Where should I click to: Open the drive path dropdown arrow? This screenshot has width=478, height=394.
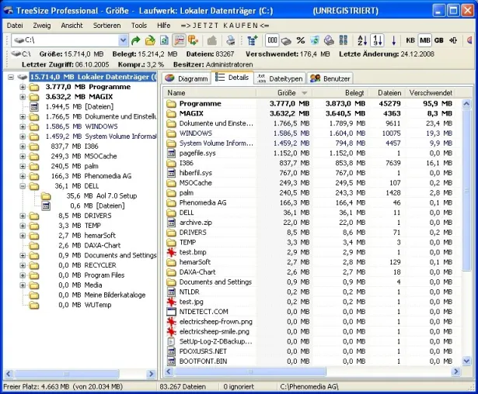coord(123,40)
